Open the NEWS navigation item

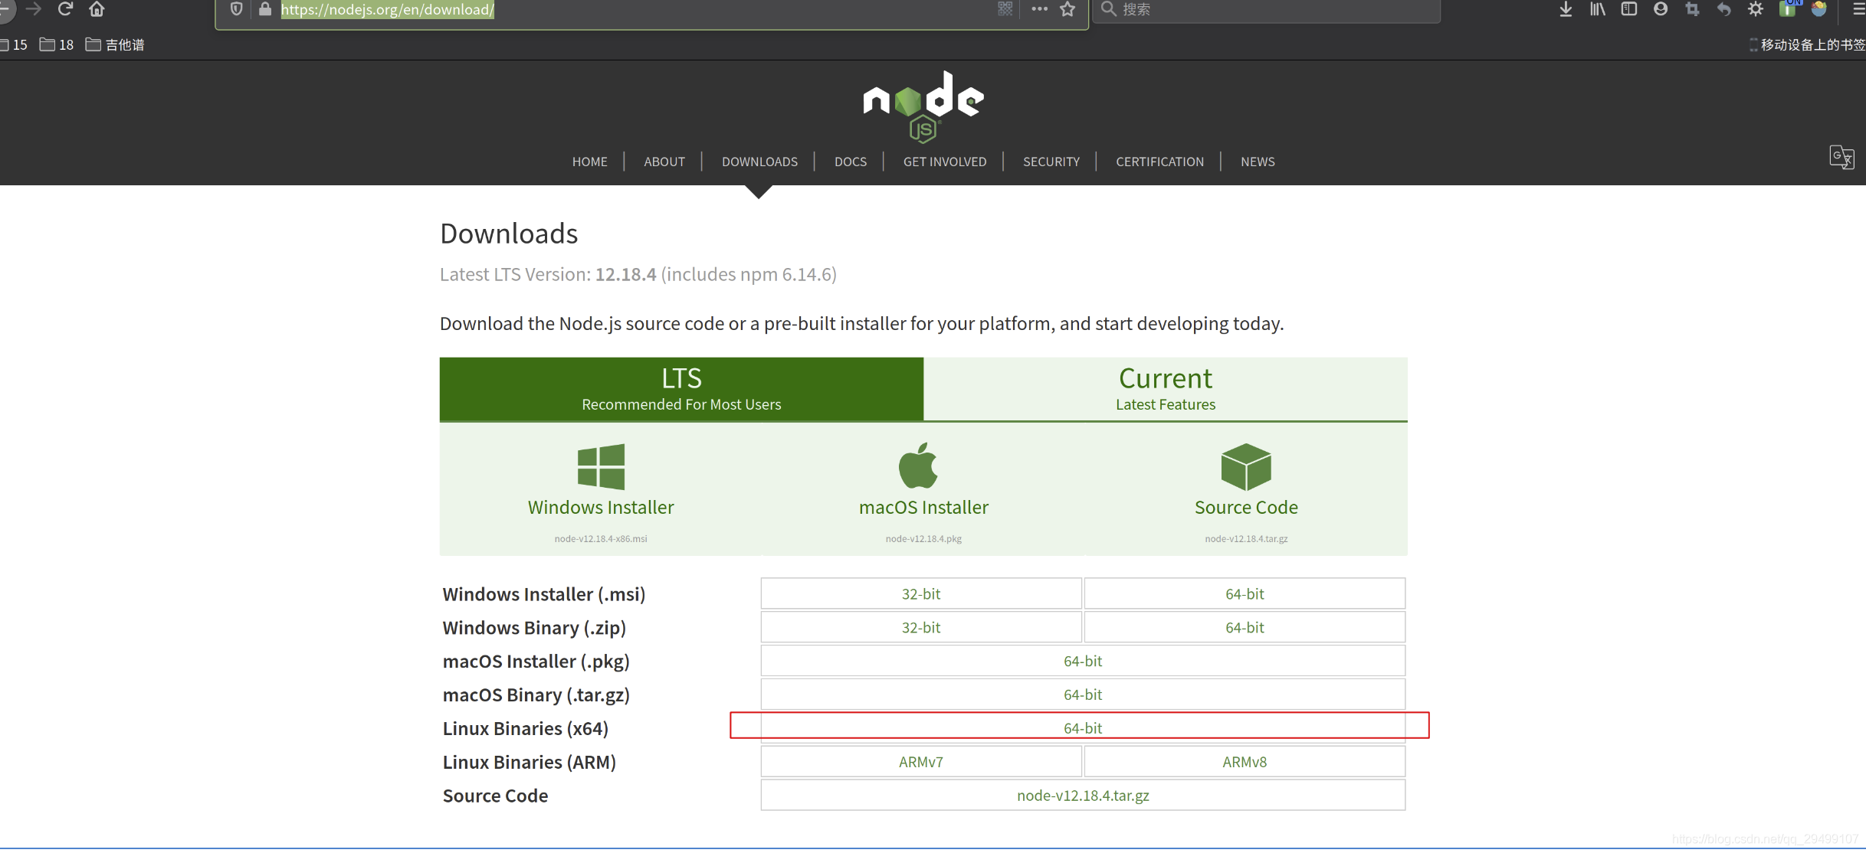[x=1258, y=162]
